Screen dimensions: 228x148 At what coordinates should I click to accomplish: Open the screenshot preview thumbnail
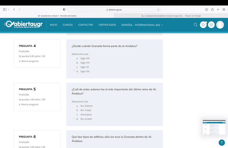click(x=214, y=127)
